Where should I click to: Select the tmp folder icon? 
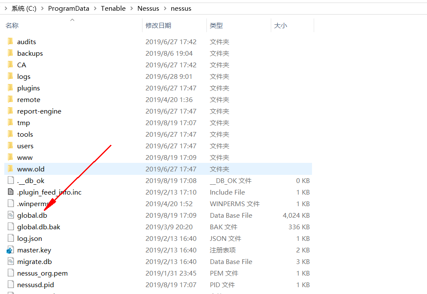[10, 123]
